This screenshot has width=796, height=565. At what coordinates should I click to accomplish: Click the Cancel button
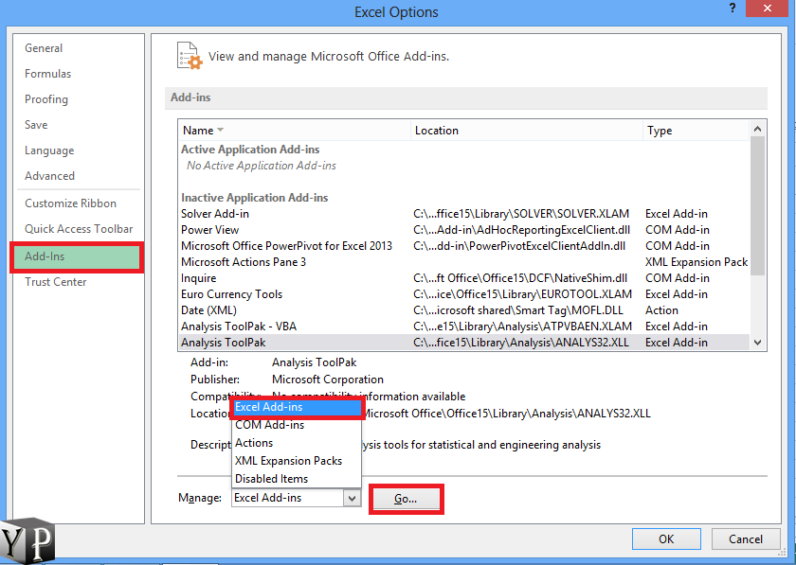pos(745,539)
